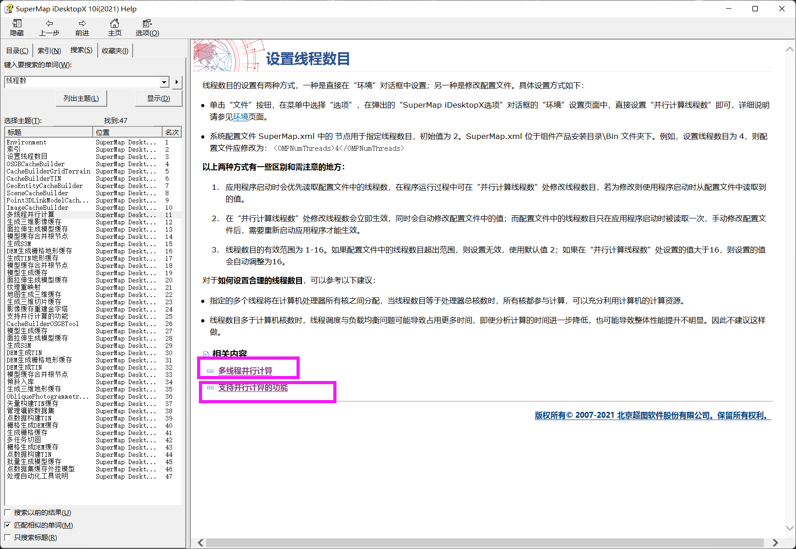Select the CacheBuilderGridTerrain result row
The image size is (796, 549).
coord(93,171)
